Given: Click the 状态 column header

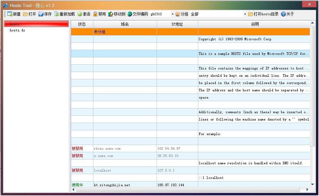Looking at the screenshot, I should 82,24.
